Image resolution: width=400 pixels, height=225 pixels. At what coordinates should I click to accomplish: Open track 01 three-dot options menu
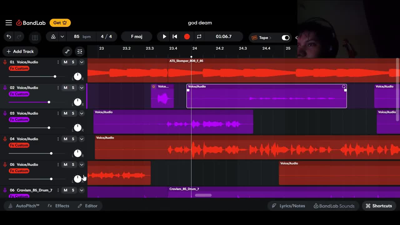[58, 62]
